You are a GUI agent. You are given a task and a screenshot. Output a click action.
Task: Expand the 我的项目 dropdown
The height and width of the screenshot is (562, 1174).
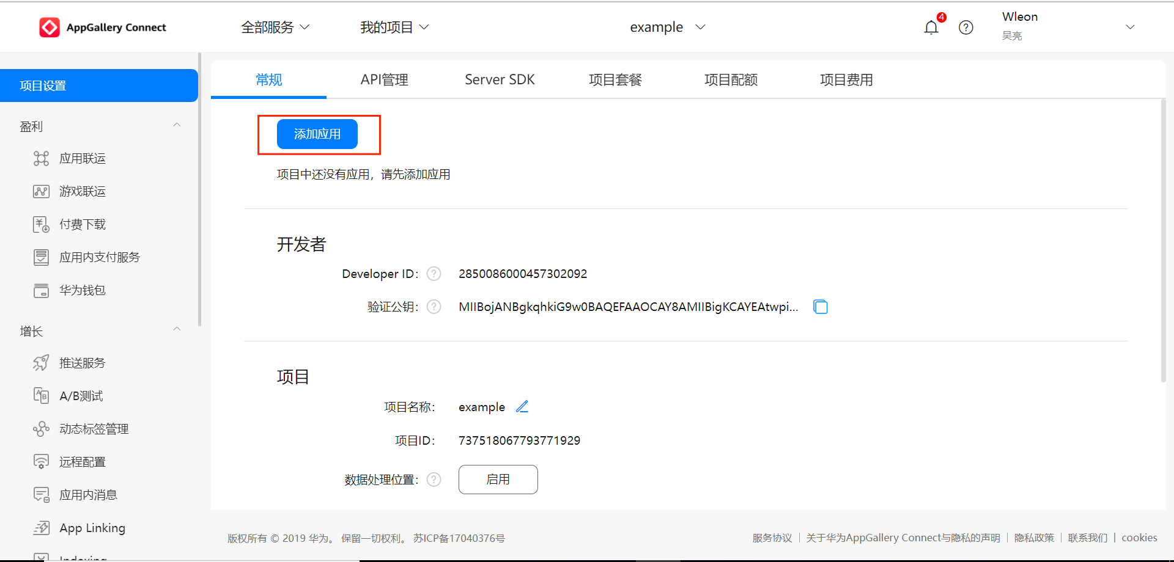pos(394,27)
